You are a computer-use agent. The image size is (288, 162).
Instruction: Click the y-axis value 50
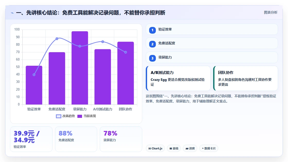[x=18, y=67]
